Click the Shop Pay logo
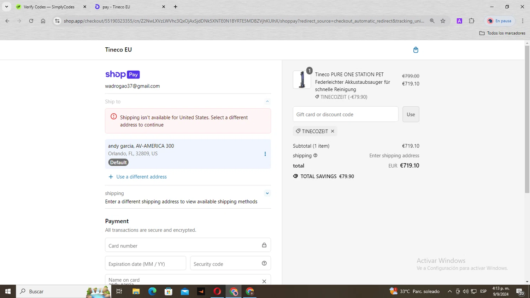530x298 pixels. click(x=122, y=74)
